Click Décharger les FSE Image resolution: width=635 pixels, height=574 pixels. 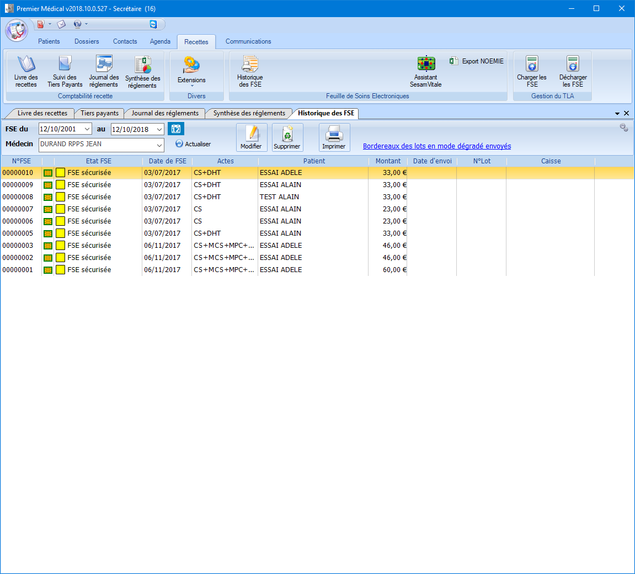click(573, 72)
